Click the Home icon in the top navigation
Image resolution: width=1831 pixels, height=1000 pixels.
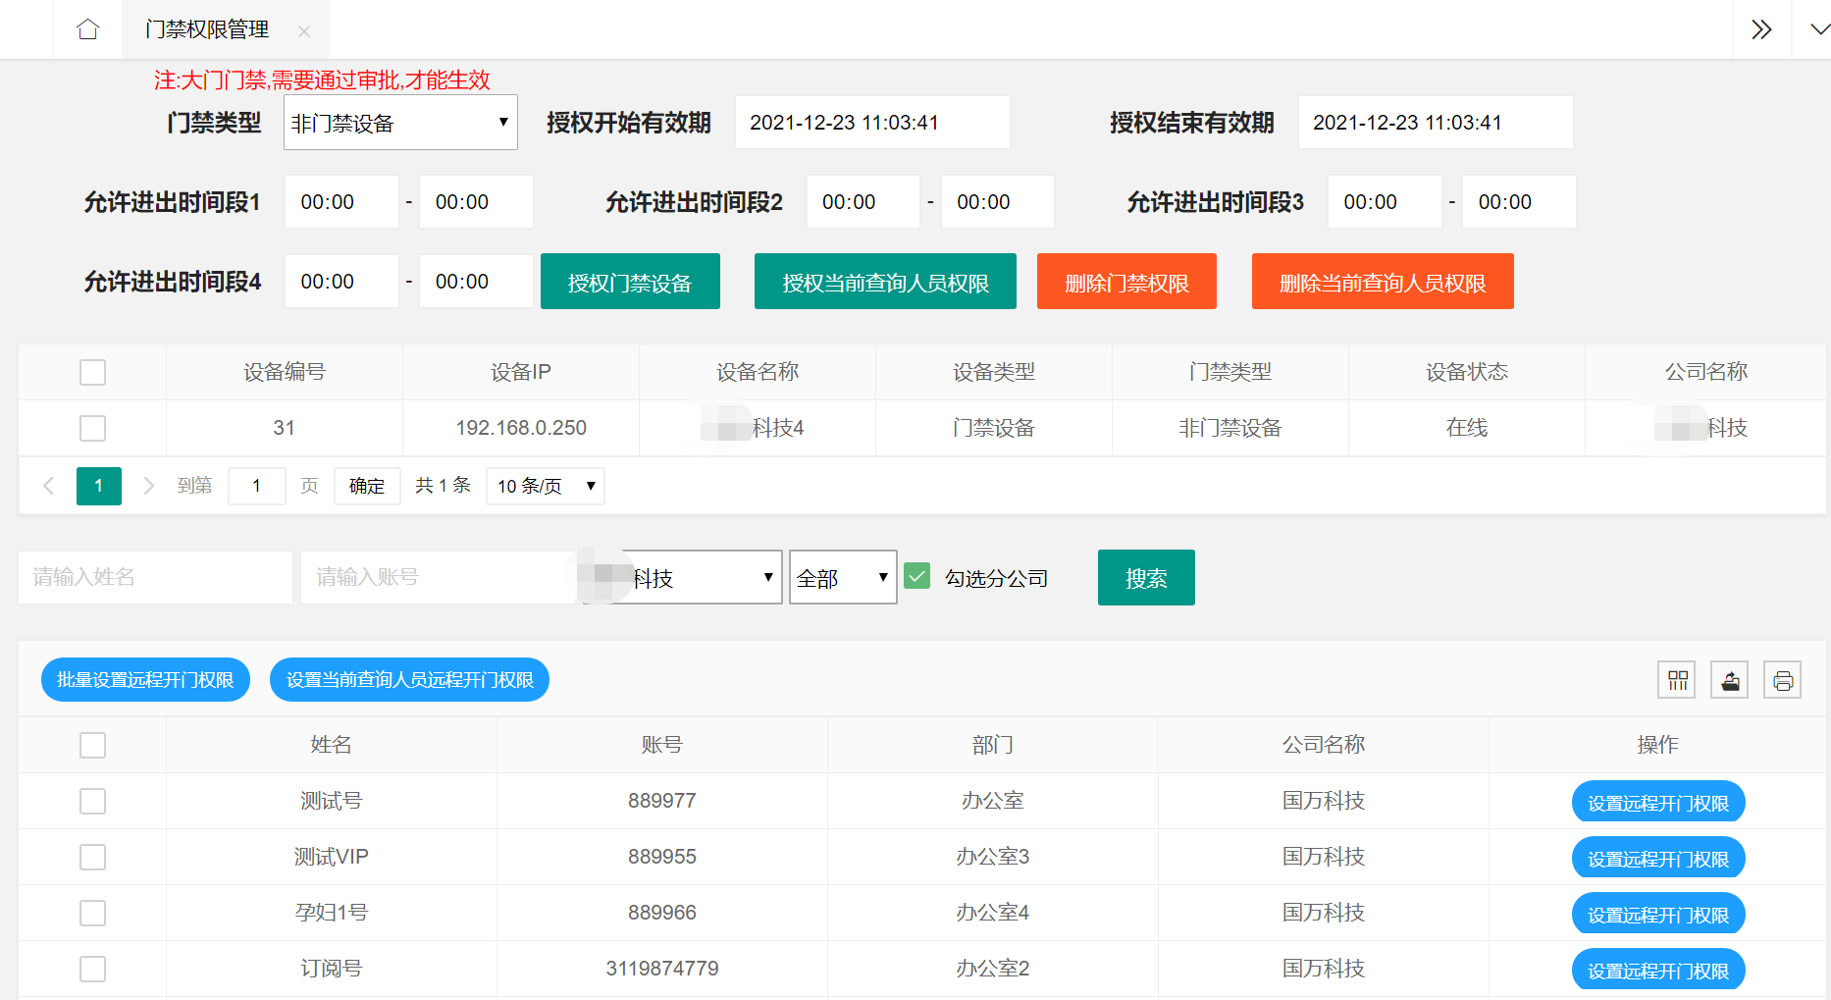click(87, 29)
